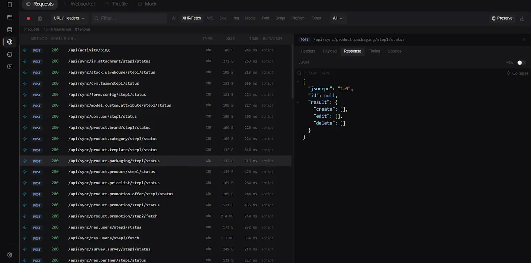Switch to the Throttle tab
This screenshot has height=263, width=531.
(x=116, y=4)
